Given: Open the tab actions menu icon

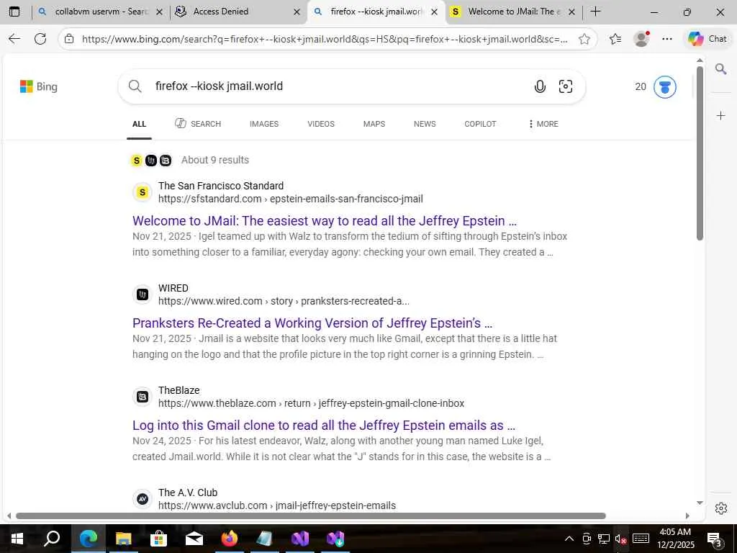Looking at the screenshot, I should (14, 12).
